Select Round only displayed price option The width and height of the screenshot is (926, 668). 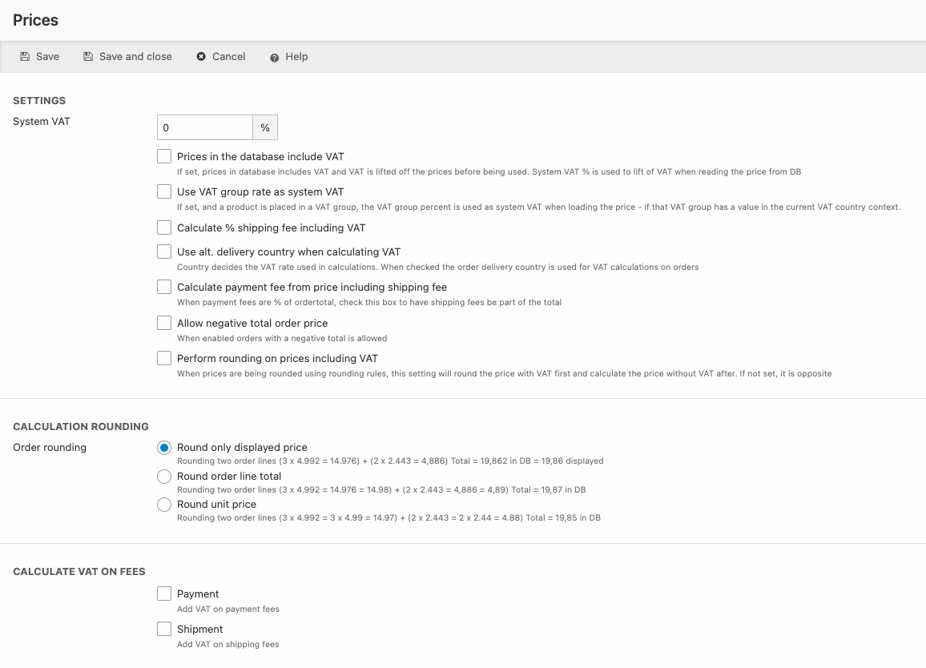[164, 448]
